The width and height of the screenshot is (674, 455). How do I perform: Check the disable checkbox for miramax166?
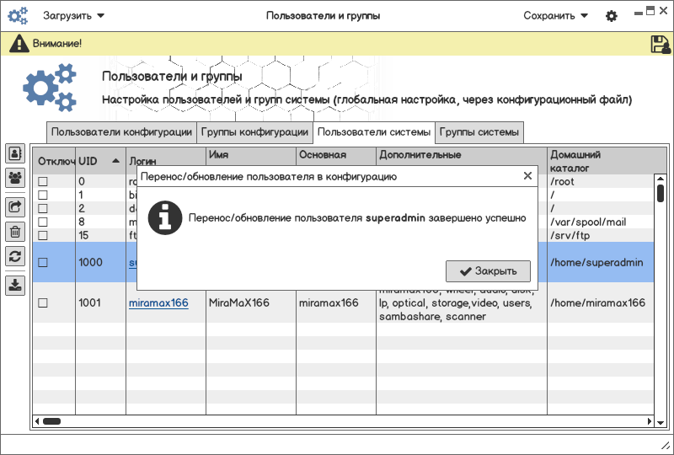[x=43, y=303]
